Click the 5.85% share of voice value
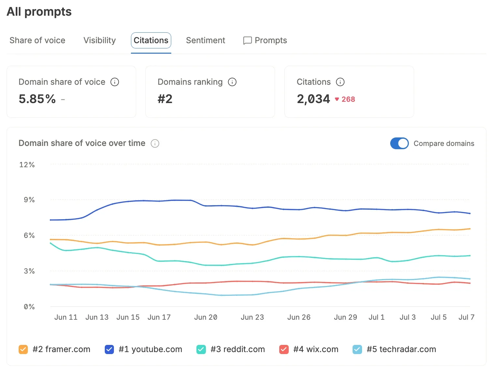 (x=37, y=99)
